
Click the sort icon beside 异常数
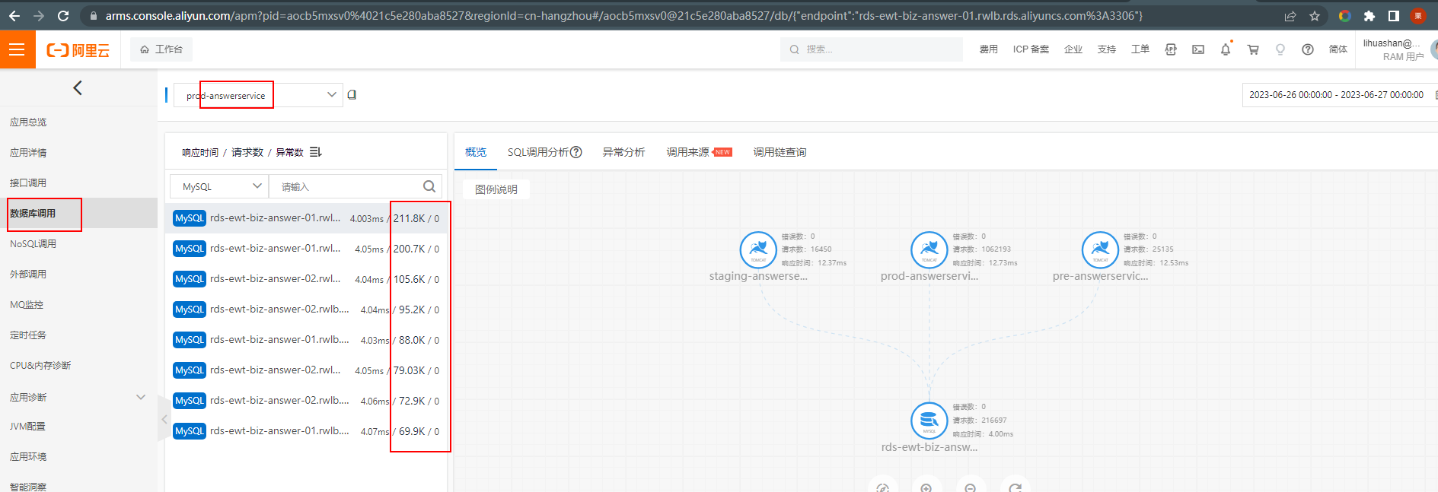coord(315,152)
